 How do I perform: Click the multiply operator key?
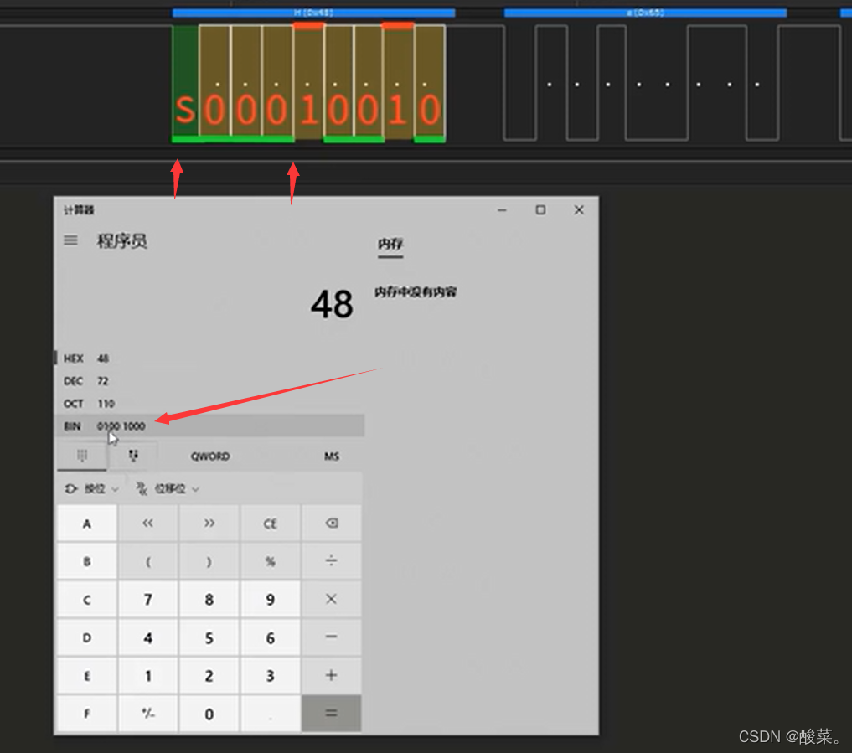[x=332, y=599]
